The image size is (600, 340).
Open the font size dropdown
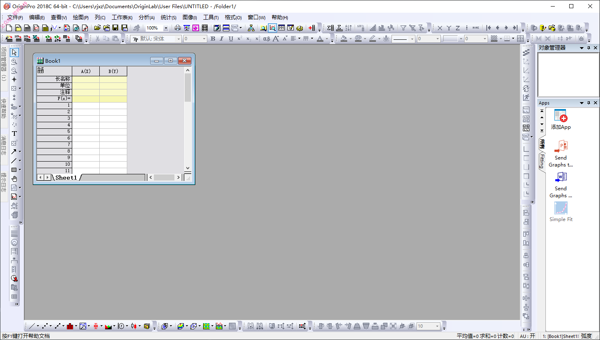(x=204, y=39)
